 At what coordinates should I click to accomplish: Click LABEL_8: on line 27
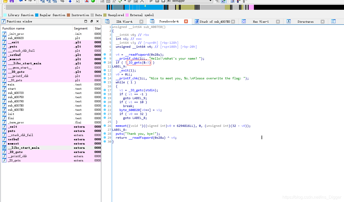[x=119, y=130]
